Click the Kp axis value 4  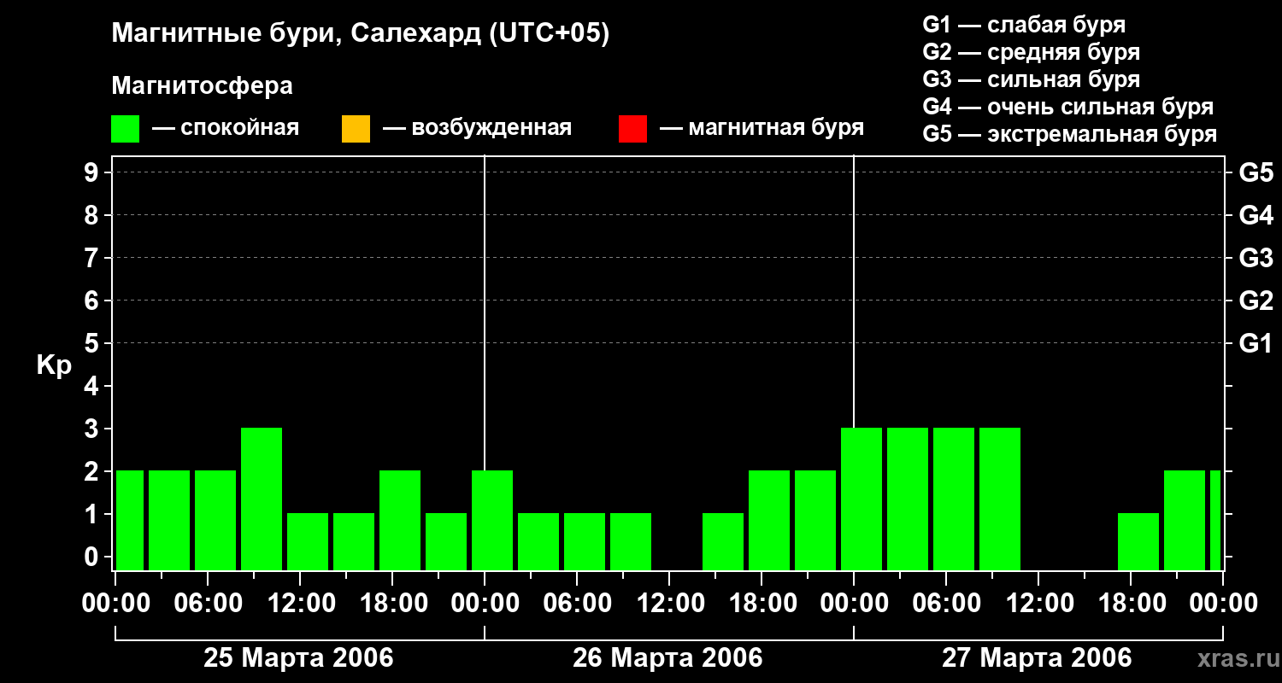tap(93, 386)
